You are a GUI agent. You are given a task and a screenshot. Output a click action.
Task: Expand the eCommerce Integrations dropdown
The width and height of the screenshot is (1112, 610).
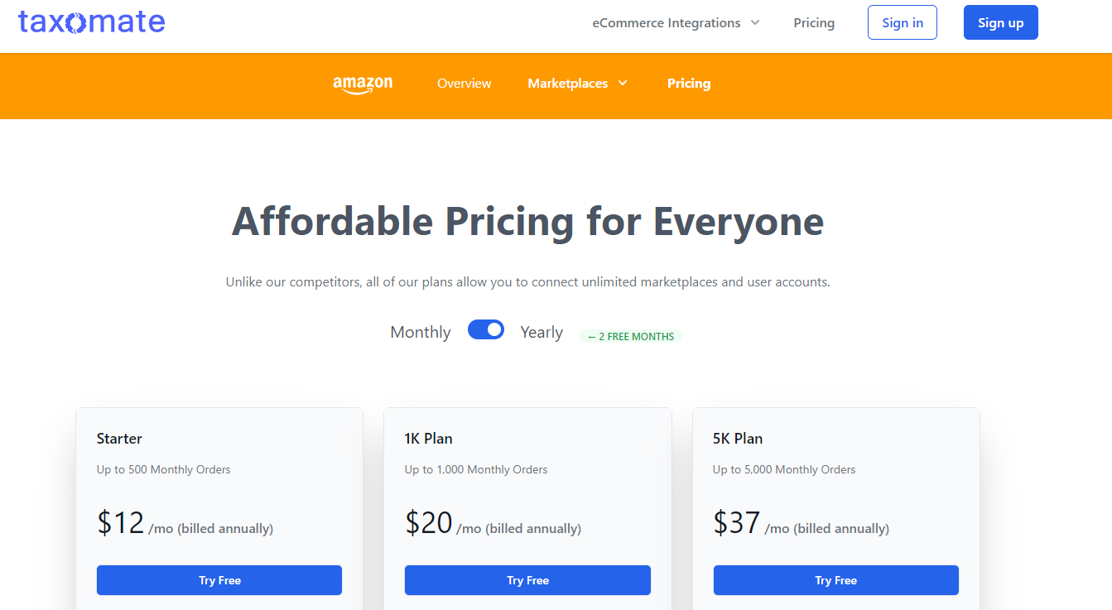pos(676,23)
